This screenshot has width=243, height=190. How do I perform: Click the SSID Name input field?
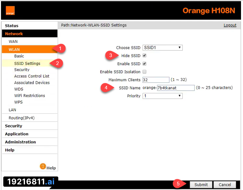176,88
